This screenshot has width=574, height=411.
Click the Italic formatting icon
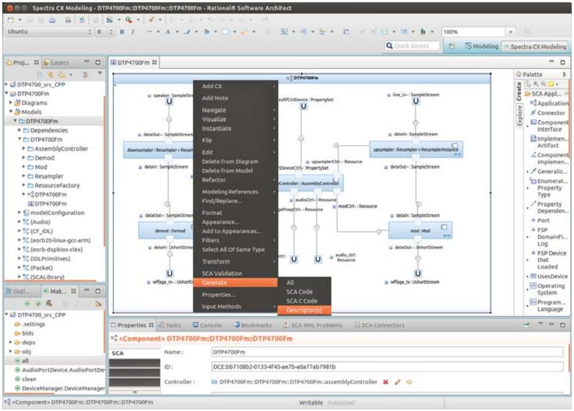click(133, 32)
